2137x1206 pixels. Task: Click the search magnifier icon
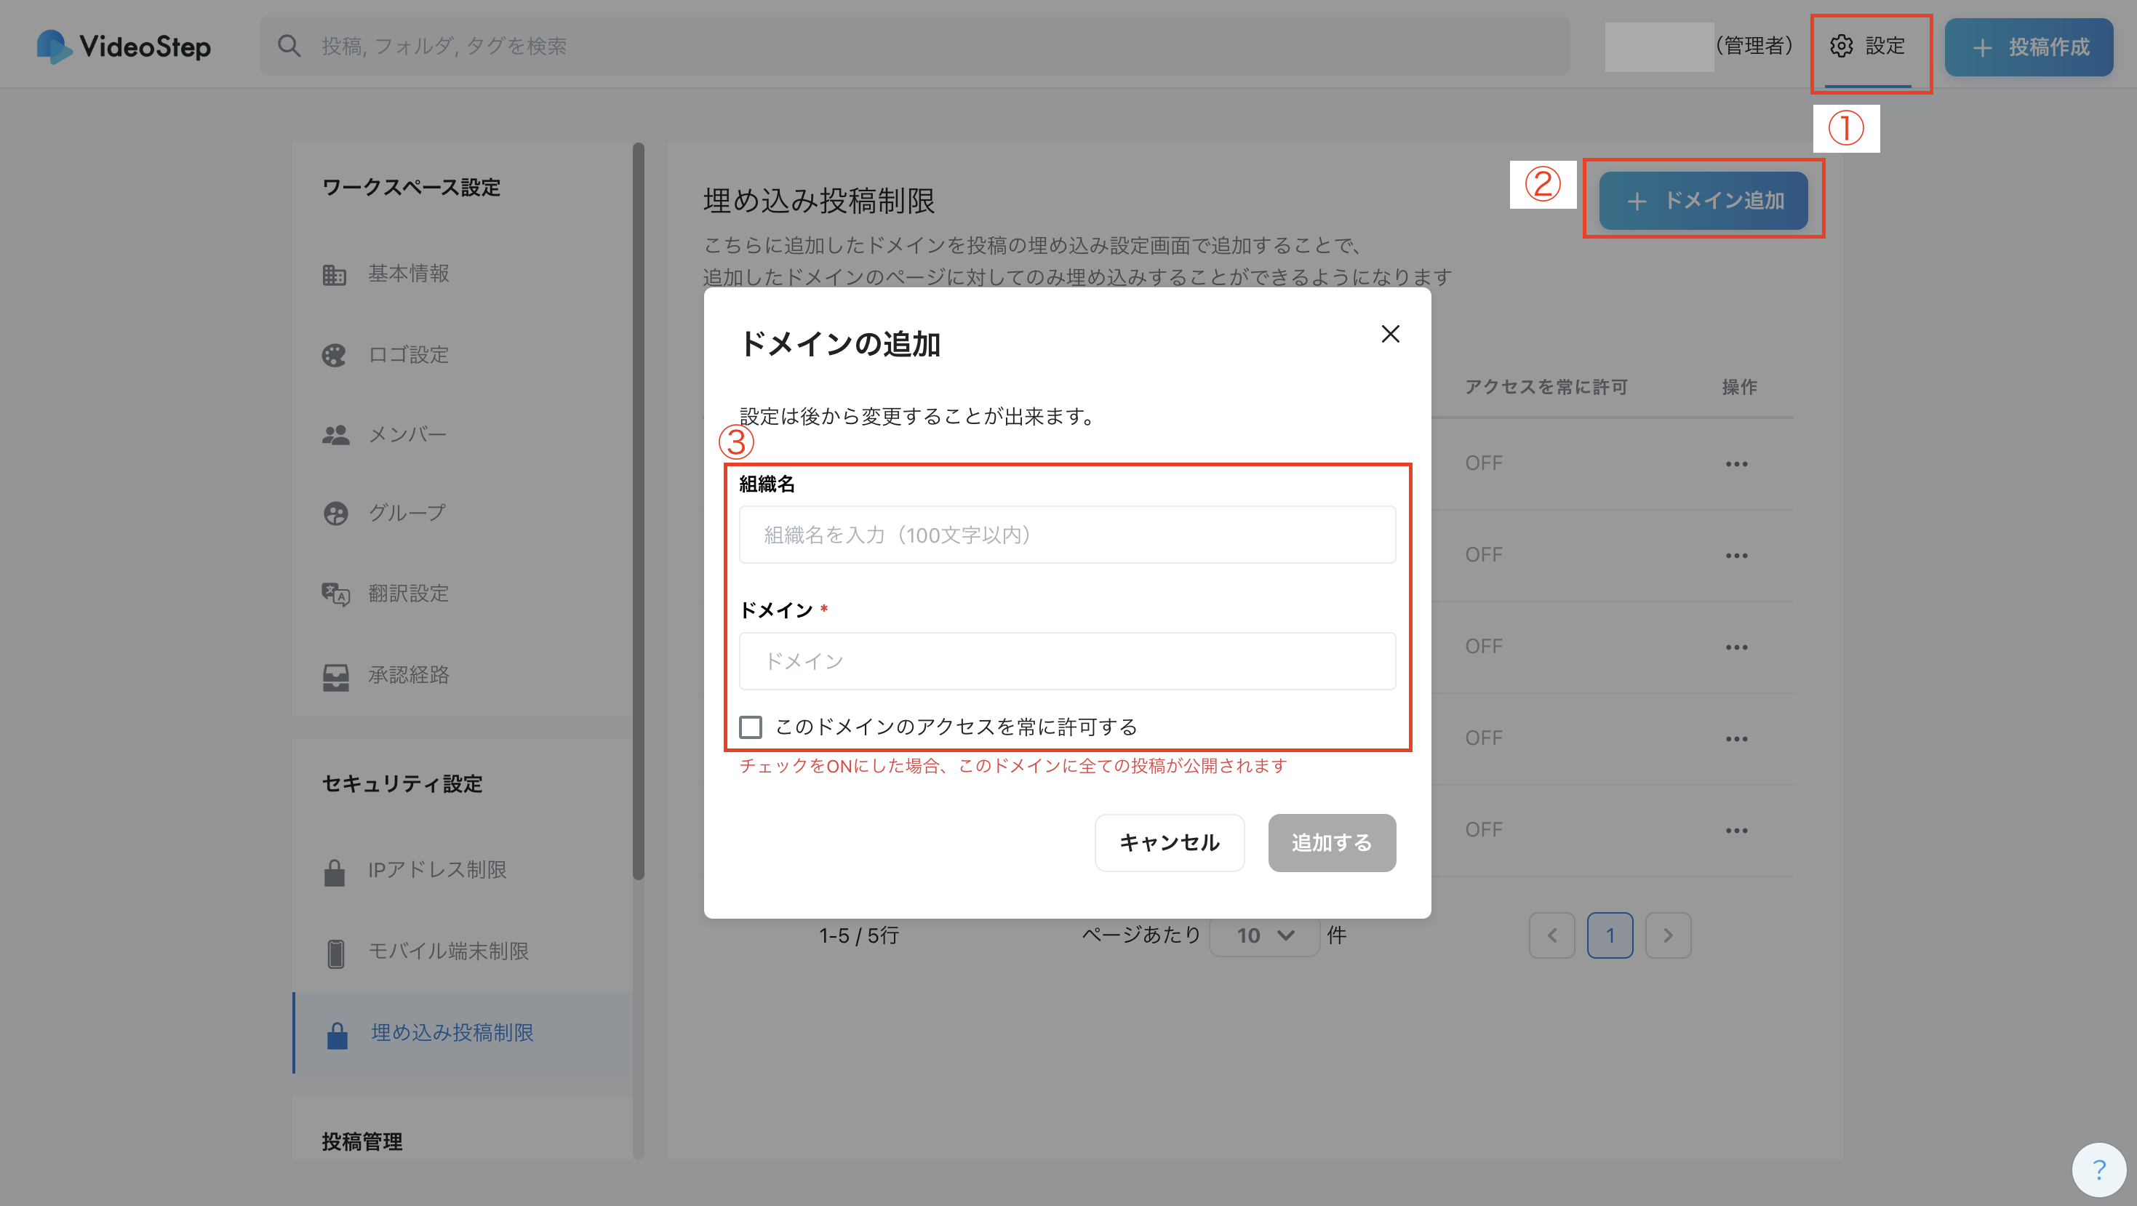coord(289,46)
